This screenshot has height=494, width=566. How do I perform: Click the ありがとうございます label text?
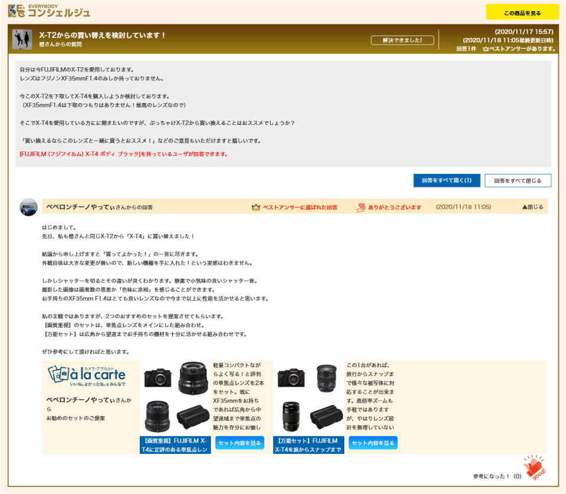pyautogui.click(x=394, y=207)
